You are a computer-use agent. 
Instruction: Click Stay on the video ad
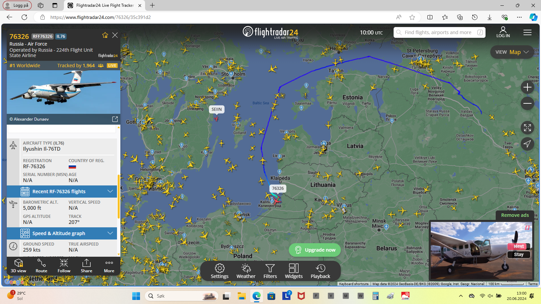[x=519, y=254]
